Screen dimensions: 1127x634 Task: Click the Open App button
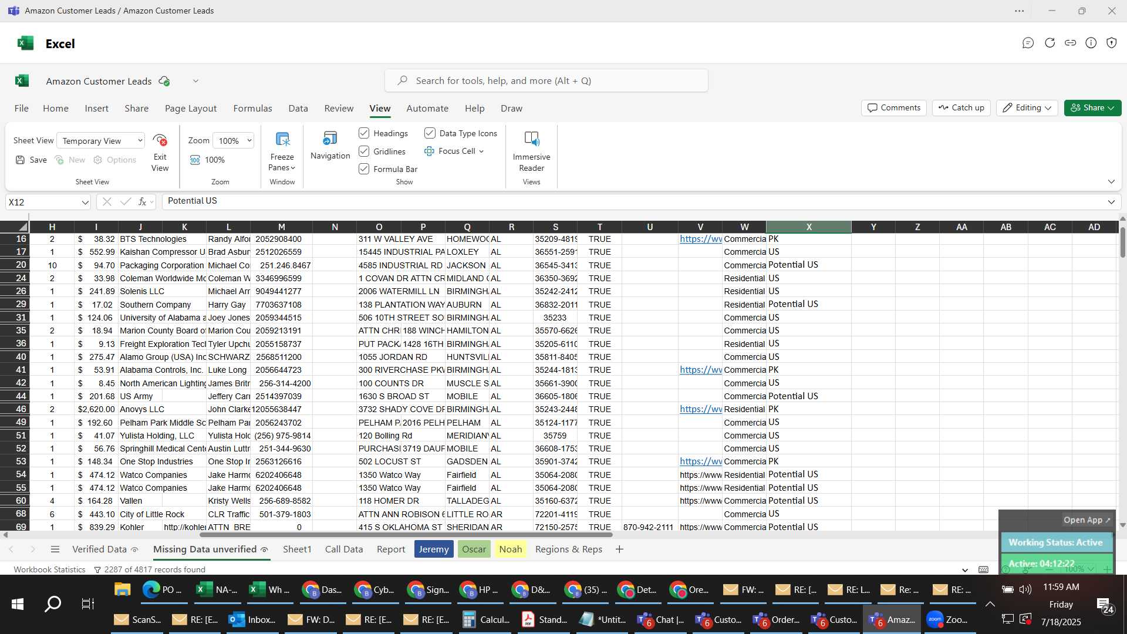[1087, 520]
